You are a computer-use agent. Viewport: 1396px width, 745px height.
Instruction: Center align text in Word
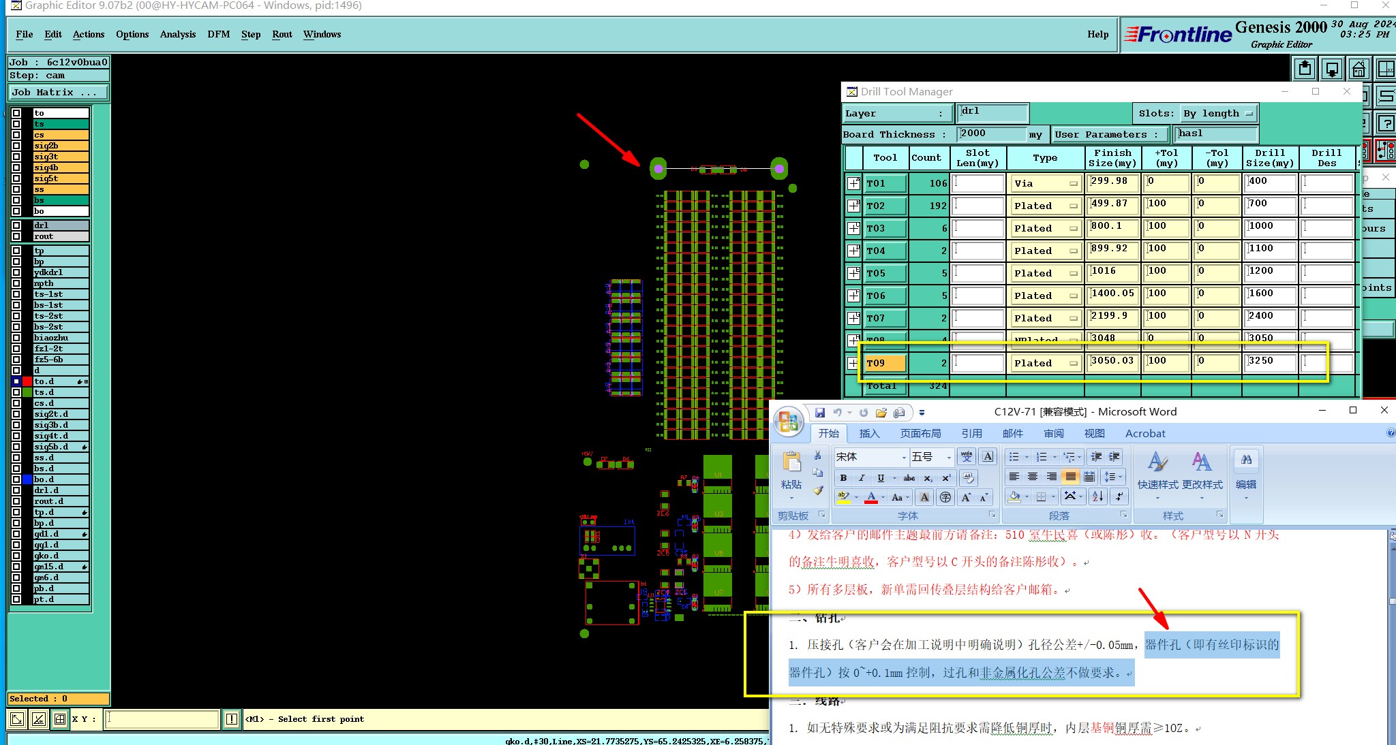1033,477
